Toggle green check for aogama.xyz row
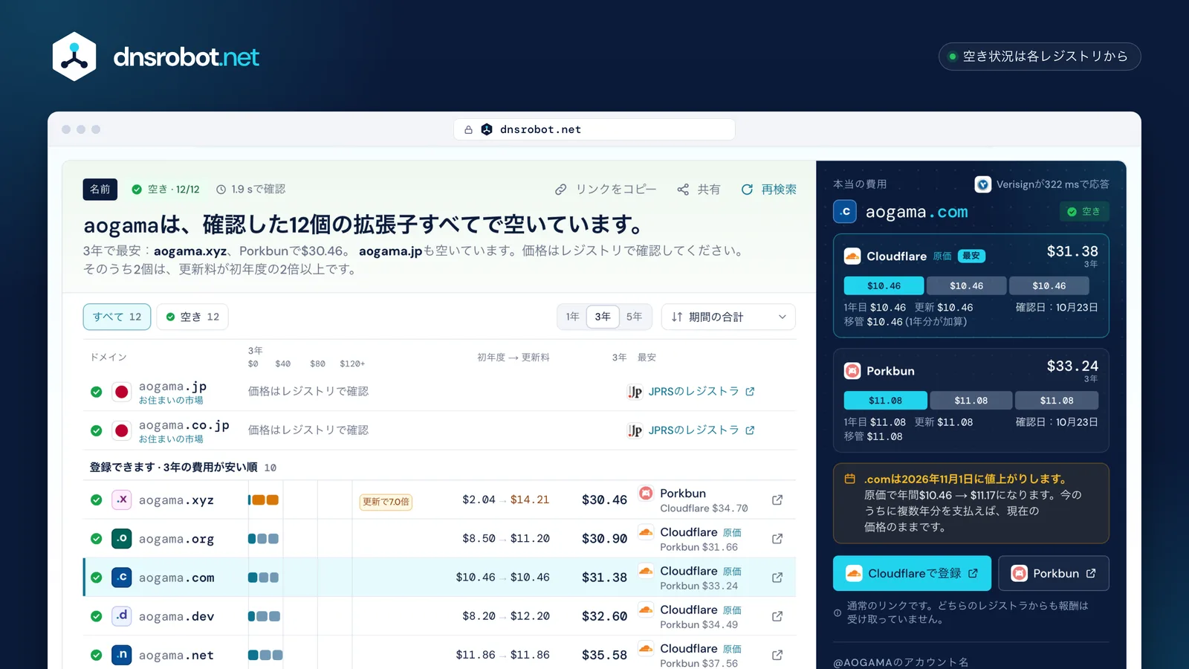 tap(97, 500)
